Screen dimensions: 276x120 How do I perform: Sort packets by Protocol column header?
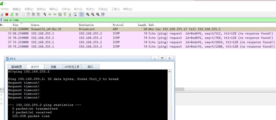[125, 25]
